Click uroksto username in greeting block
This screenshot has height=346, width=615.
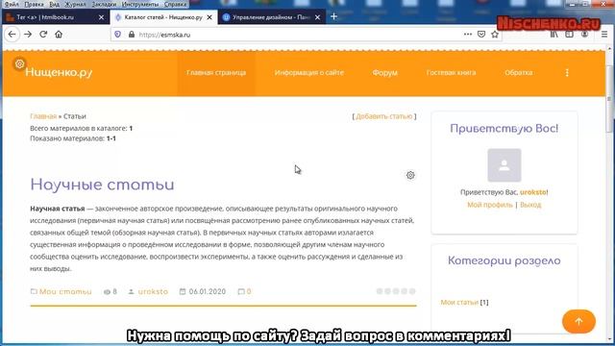(533, 192)
